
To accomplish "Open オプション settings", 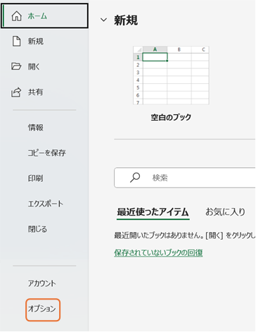I will pyautogui.click(x=43, y=309).
